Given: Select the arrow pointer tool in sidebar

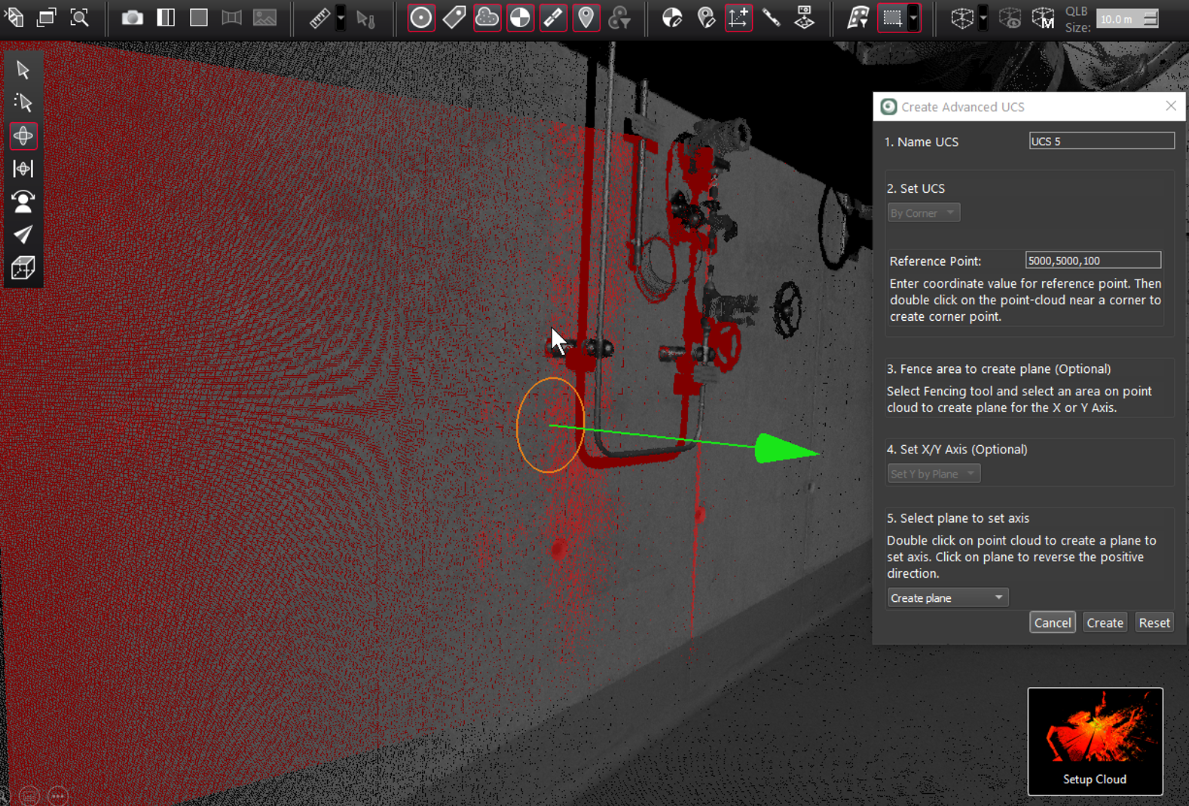Looking at the screenshot, I should click(x=23, y=70).
